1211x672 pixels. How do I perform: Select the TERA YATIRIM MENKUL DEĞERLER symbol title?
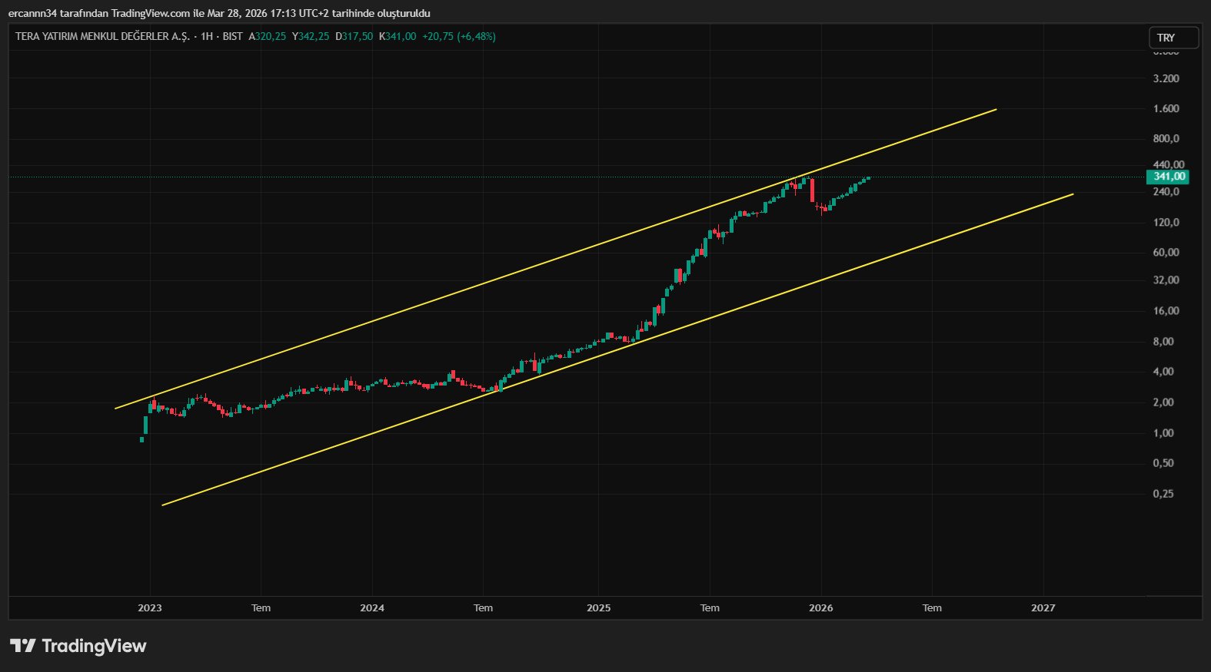[x=102, y=36]
